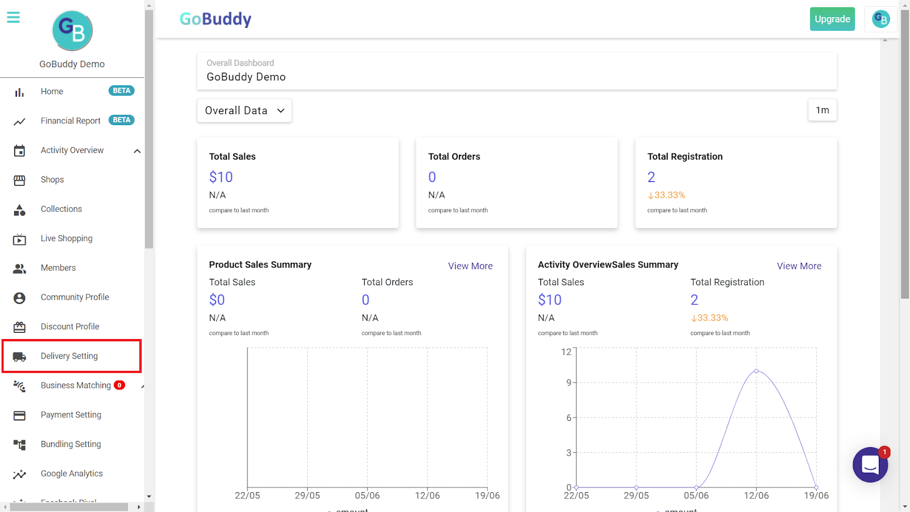Click the Business Matching 0 notification badge
The width and height of the screenshot is (910, 512).
point(119,385)
